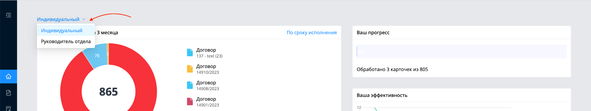591x111 pixels.
Task: Open Договор 137 - text (23)
Action: click(x=209, y=53)
